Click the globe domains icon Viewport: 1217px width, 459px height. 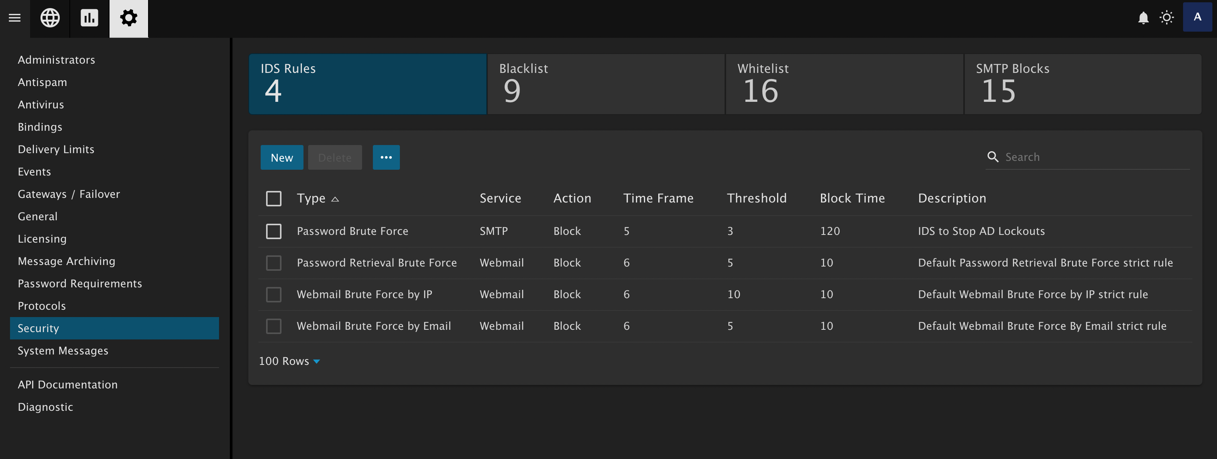pyautogui.click(x=50, y=18)
